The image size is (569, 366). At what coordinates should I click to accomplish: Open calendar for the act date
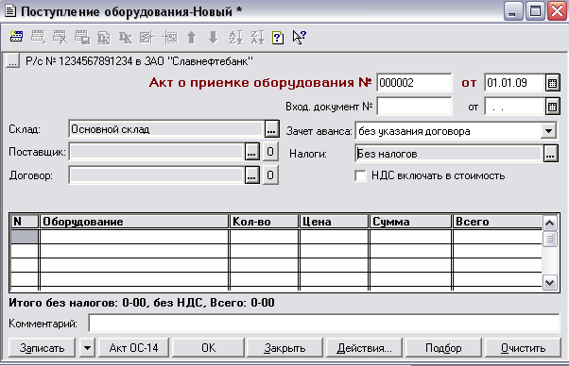point(552,83)
